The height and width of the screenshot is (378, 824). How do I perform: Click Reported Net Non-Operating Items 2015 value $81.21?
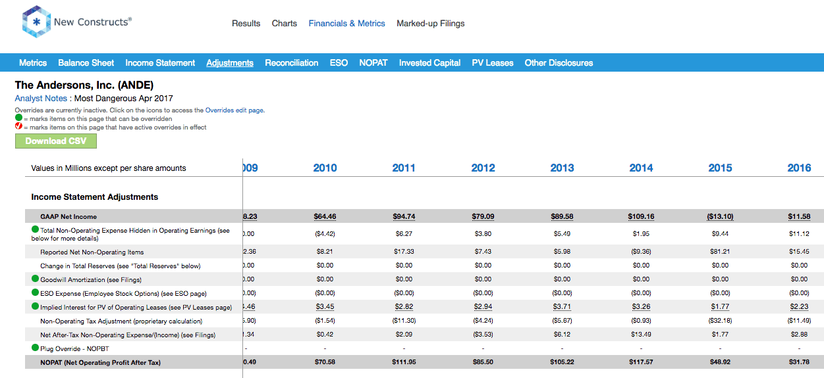click(x=720, y=252)
